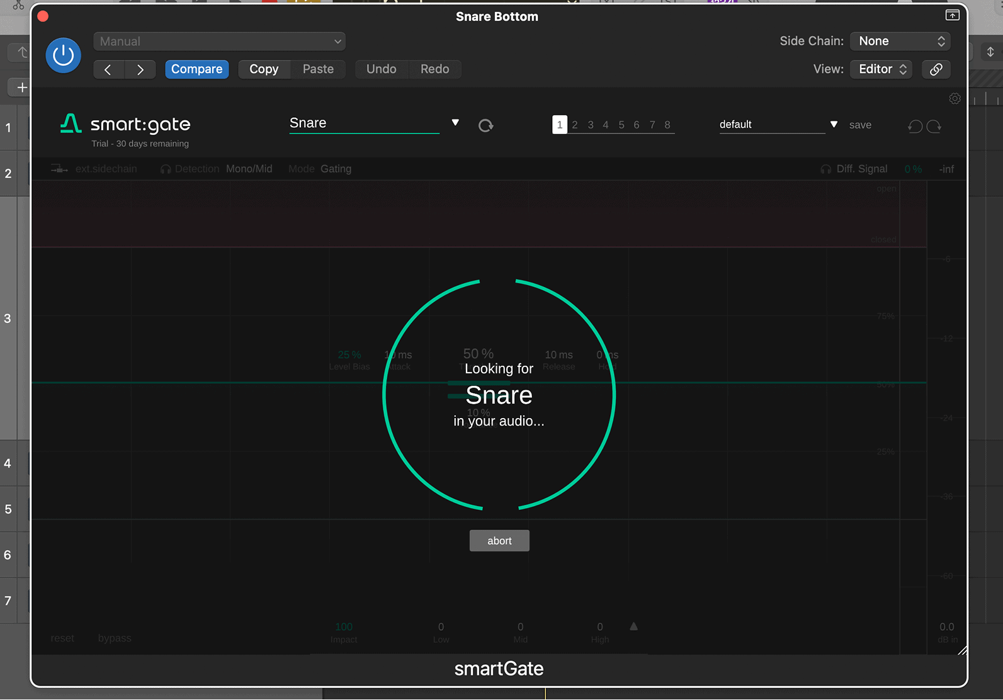Click the link chain icon
The height and width of the screenshot is (700, 1003).
[936, 69]
